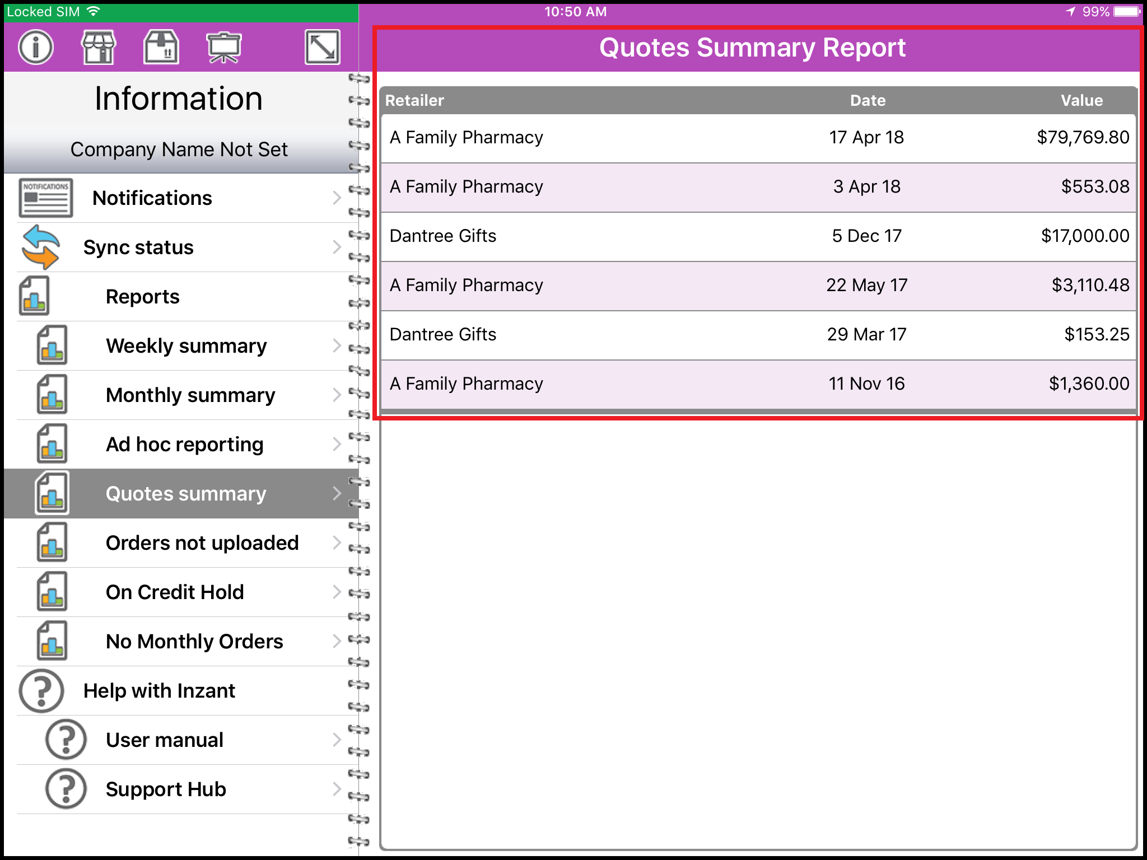This screenshot has width=1147, height=860.
Task: Tap the Notifications newspaper icon
Action: point(45,198)
